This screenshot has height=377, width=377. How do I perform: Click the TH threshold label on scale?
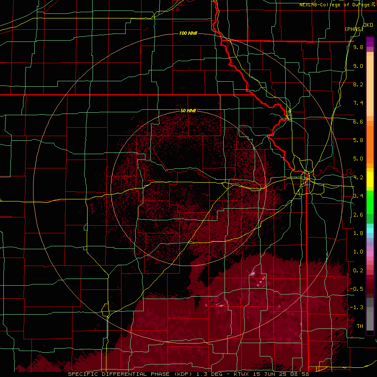pyautogui.click(x=360, y=326)
